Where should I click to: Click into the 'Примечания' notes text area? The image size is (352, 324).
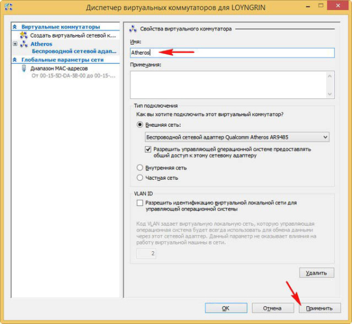click(x=232, y=84)
